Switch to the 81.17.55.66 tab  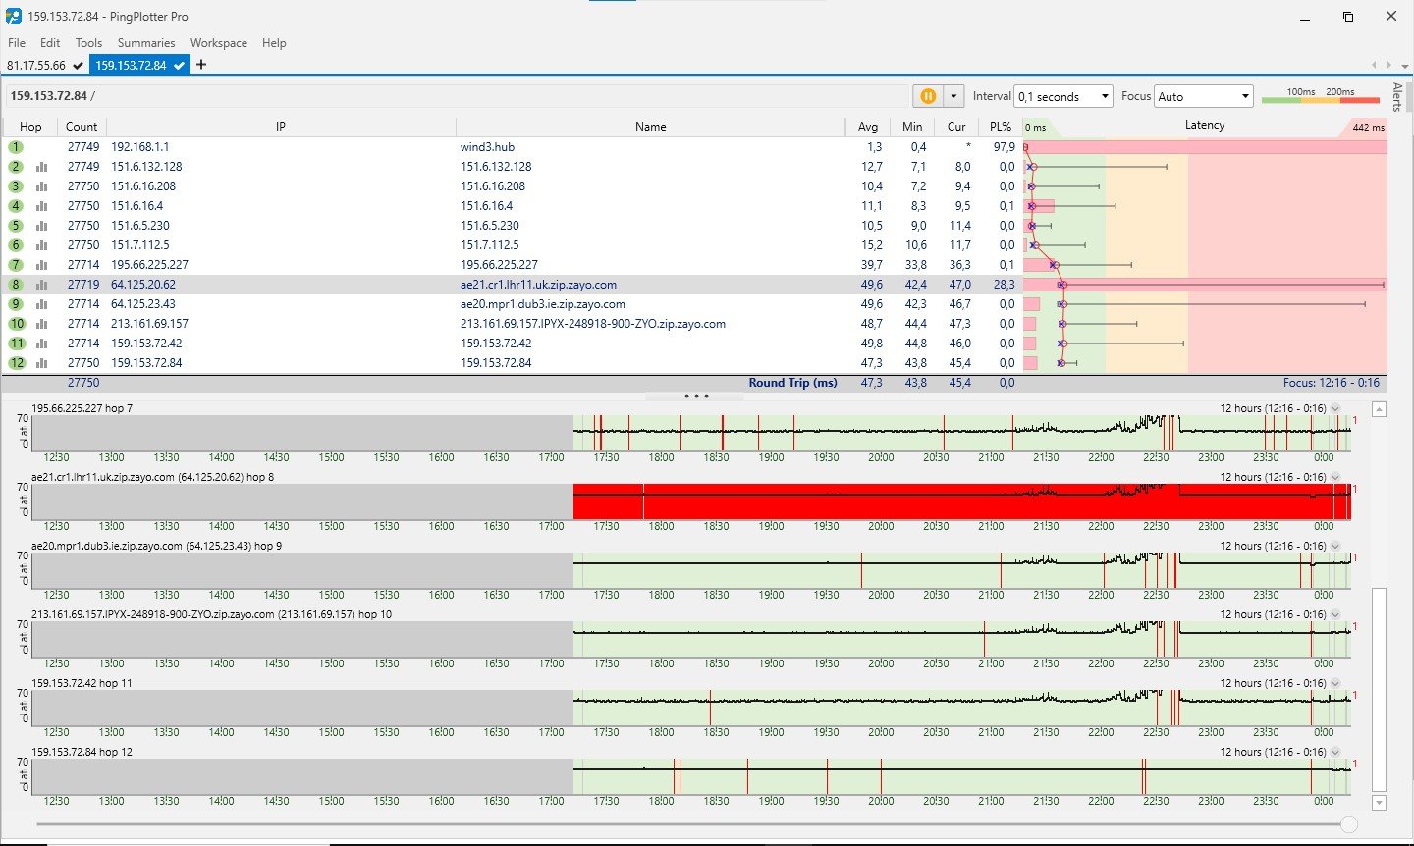37,65
